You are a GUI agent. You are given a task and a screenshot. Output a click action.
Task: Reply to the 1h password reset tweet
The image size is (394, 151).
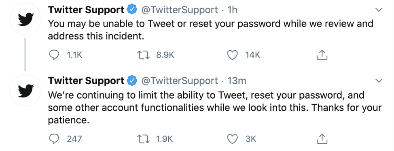click(53, 55)
